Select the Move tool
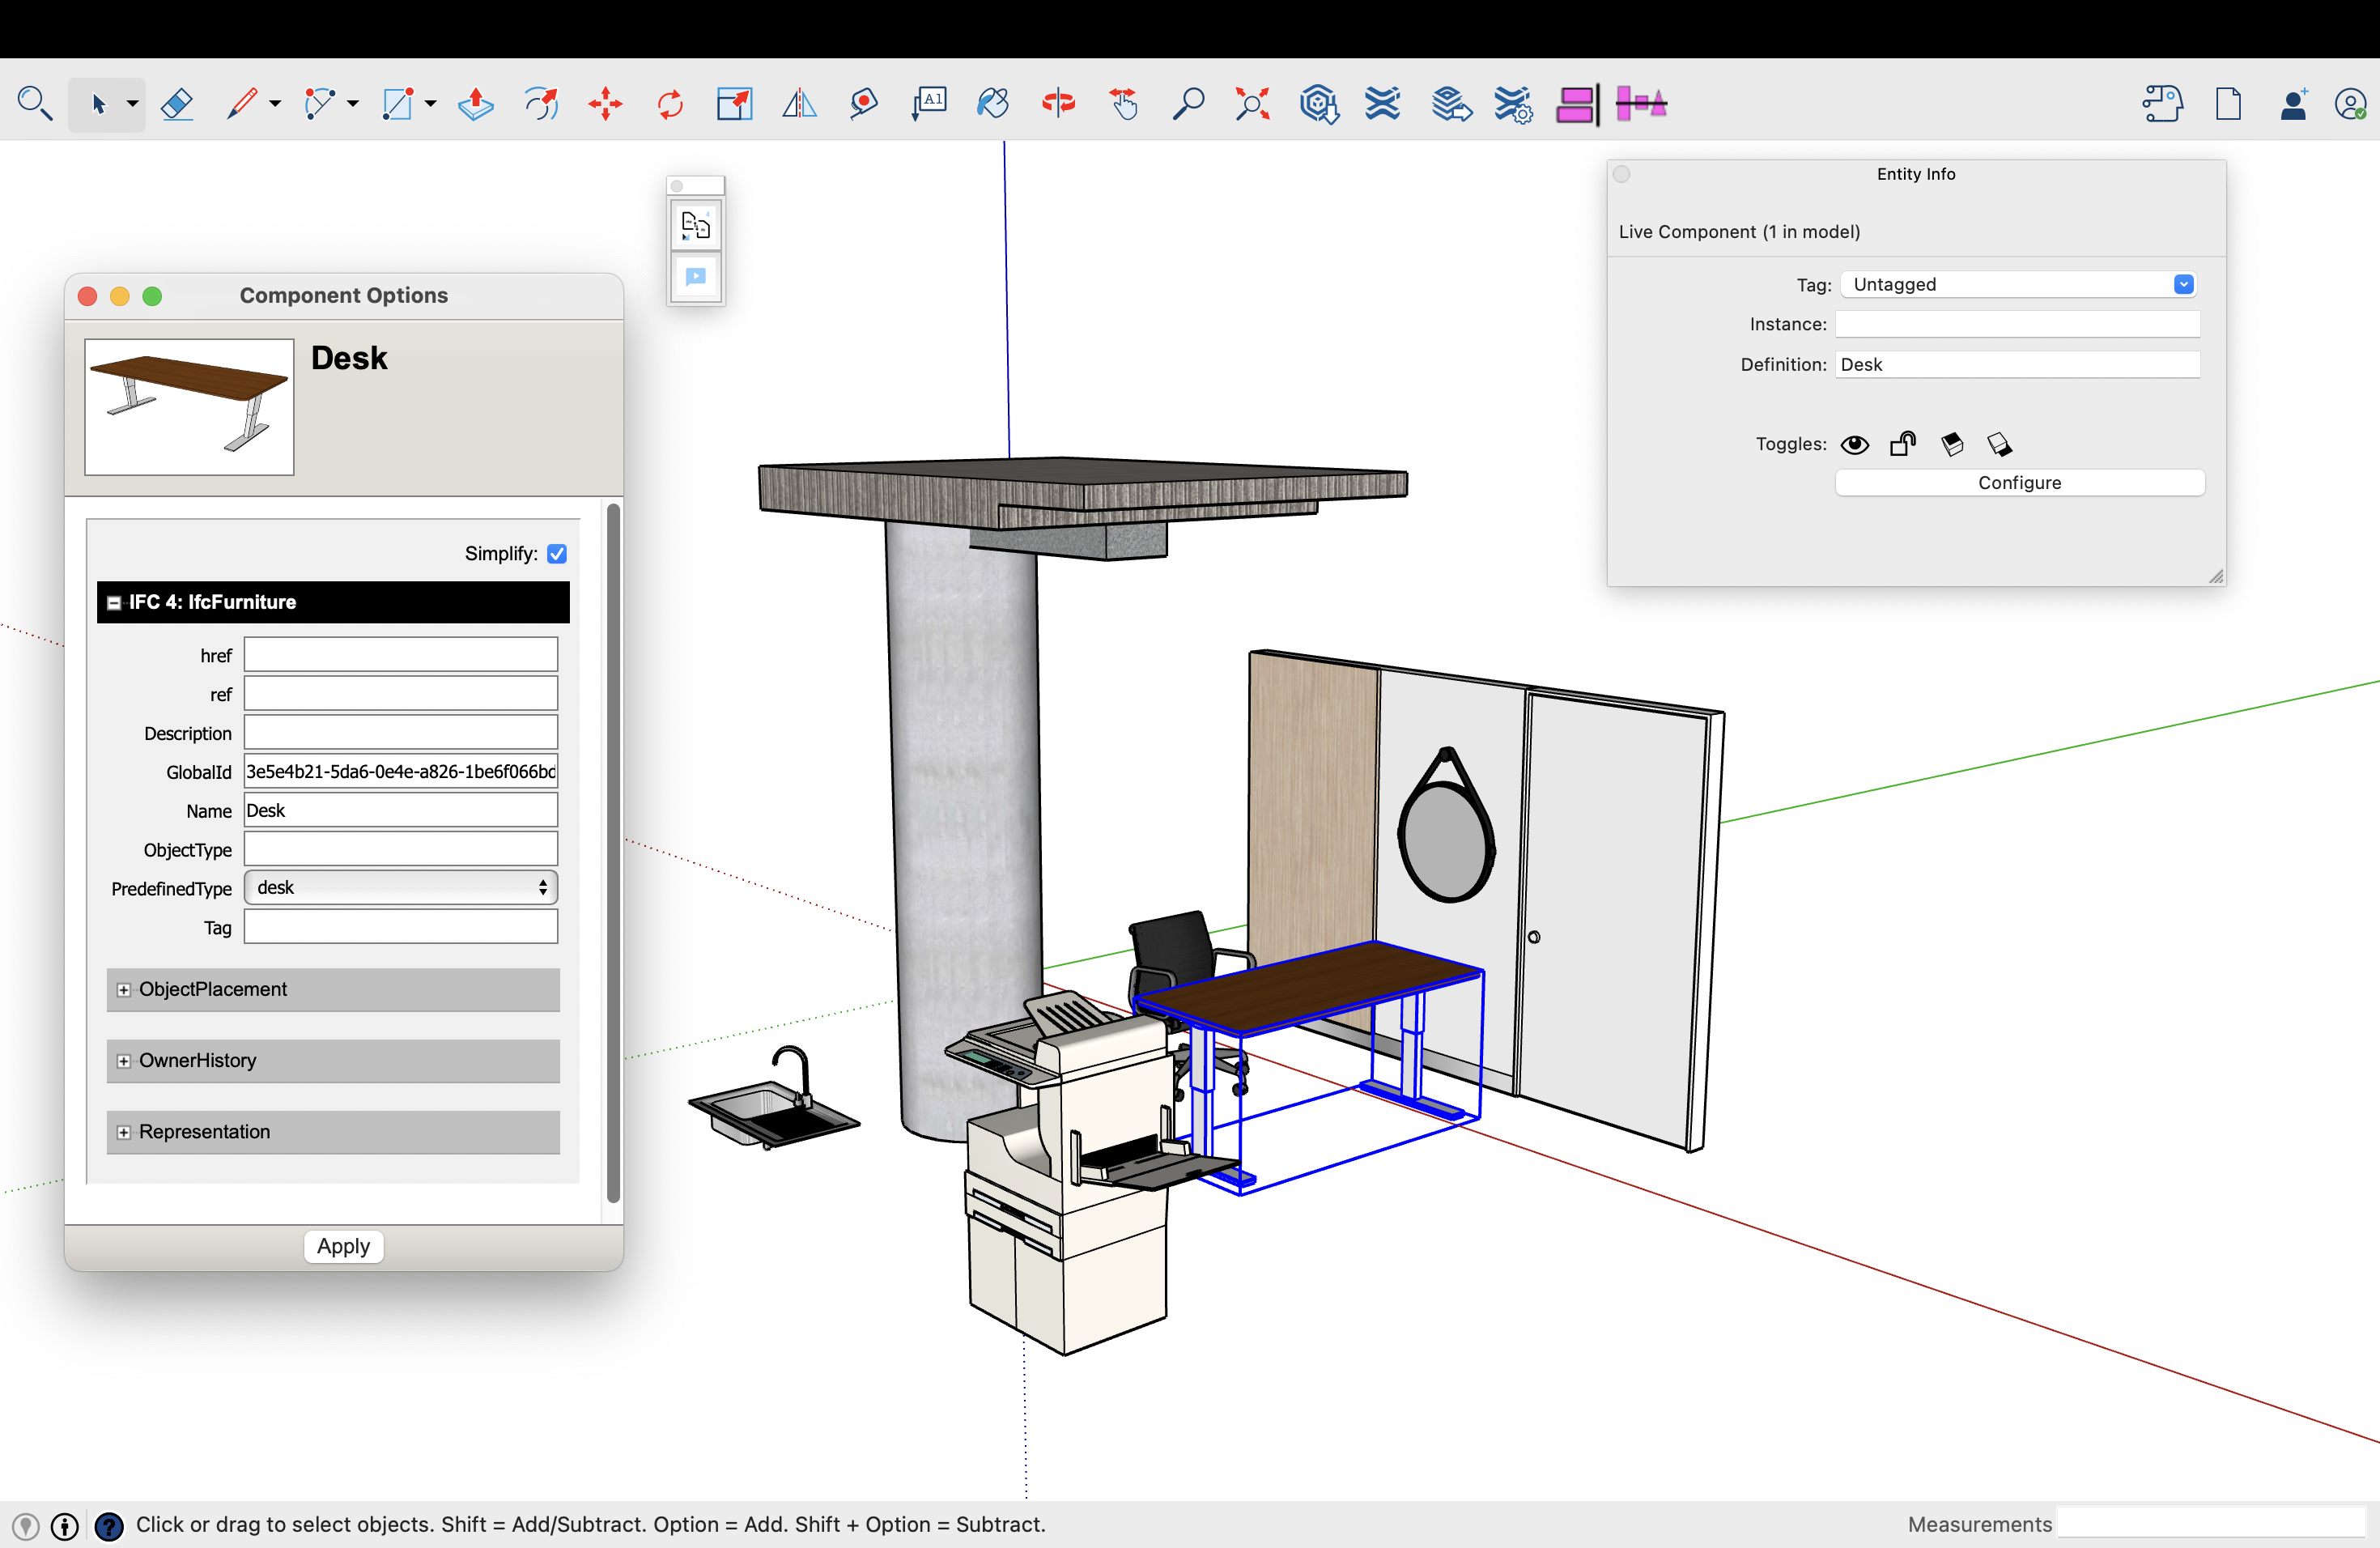This screenshot has height=1548, width=2380. point(605,103)
